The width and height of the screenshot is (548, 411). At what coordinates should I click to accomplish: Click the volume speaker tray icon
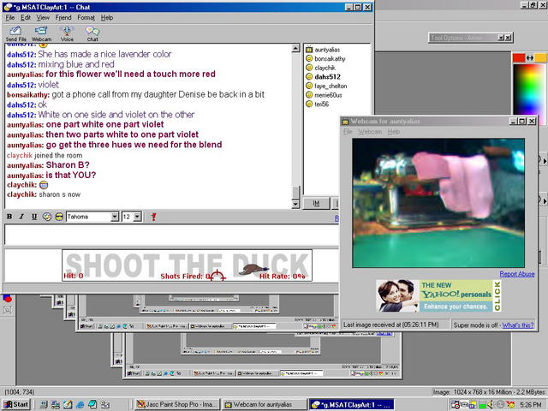pyautogui.click(x=491, y=405)
